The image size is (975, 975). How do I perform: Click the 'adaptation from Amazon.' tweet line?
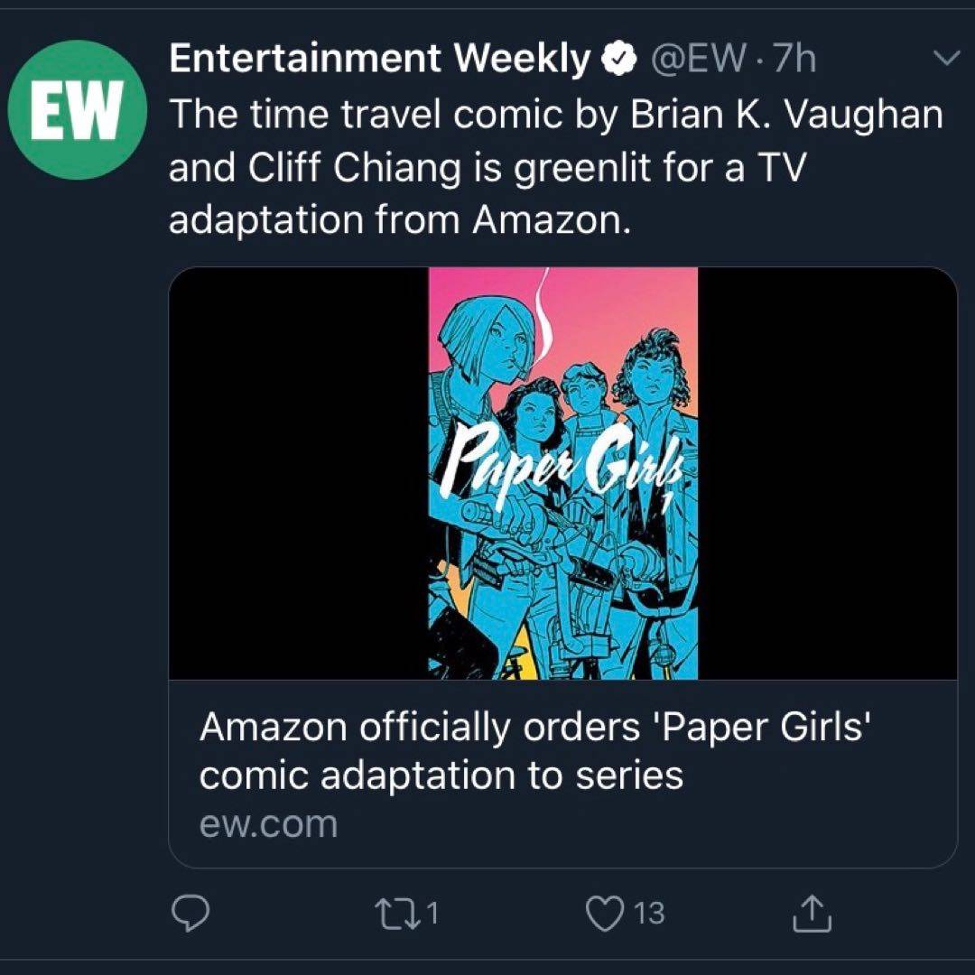(x=400, y=219)
